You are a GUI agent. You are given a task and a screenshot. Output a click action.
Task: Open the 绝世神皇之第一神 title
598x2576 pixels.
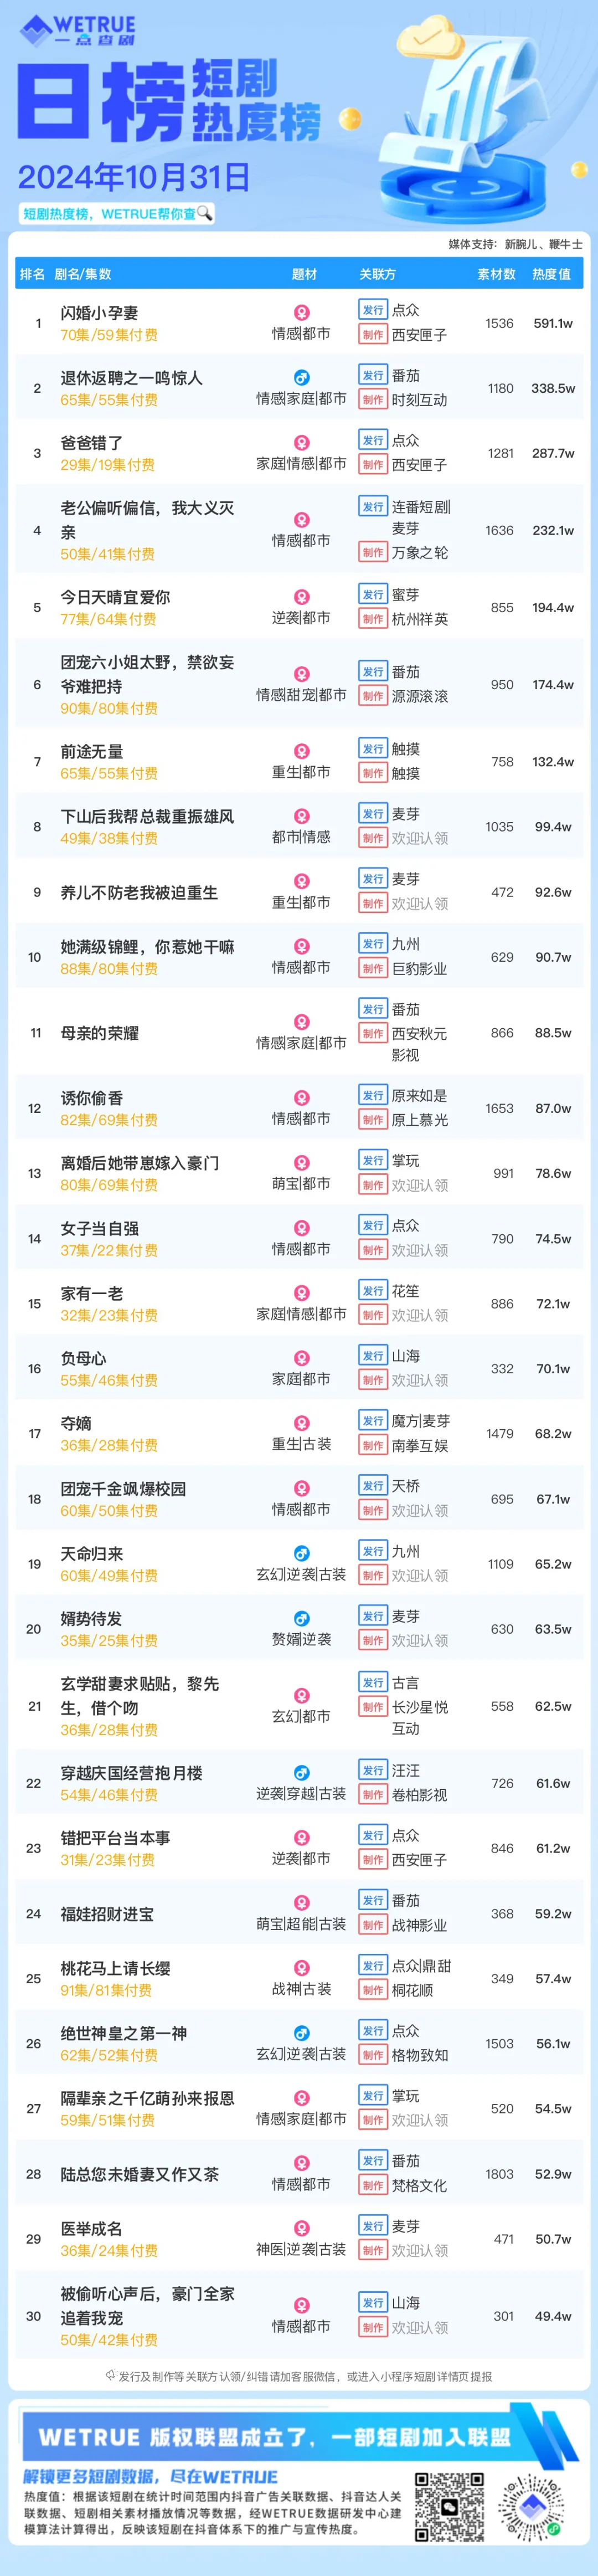click(x=123, y=2033)
